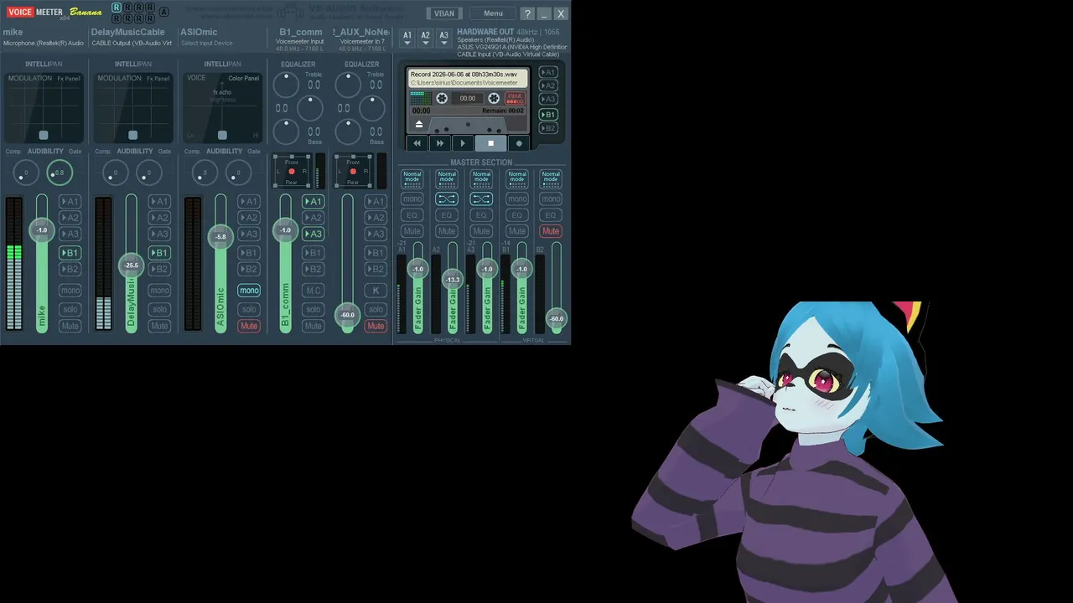Click the recorder input source indicator
1073x603 pixels.
click(x=515, y=98)
